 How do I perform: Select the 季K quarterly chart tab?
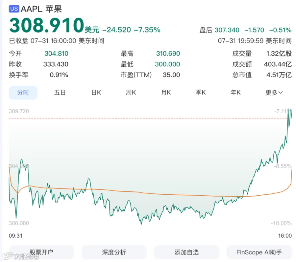point(201,93)
